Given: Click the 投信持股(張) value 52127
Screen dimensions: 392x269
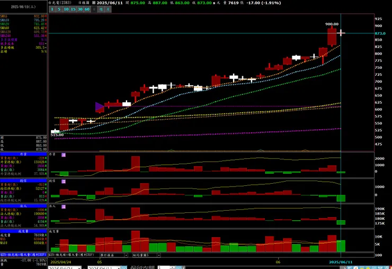Looking at the screenshot, I should 40,189.
